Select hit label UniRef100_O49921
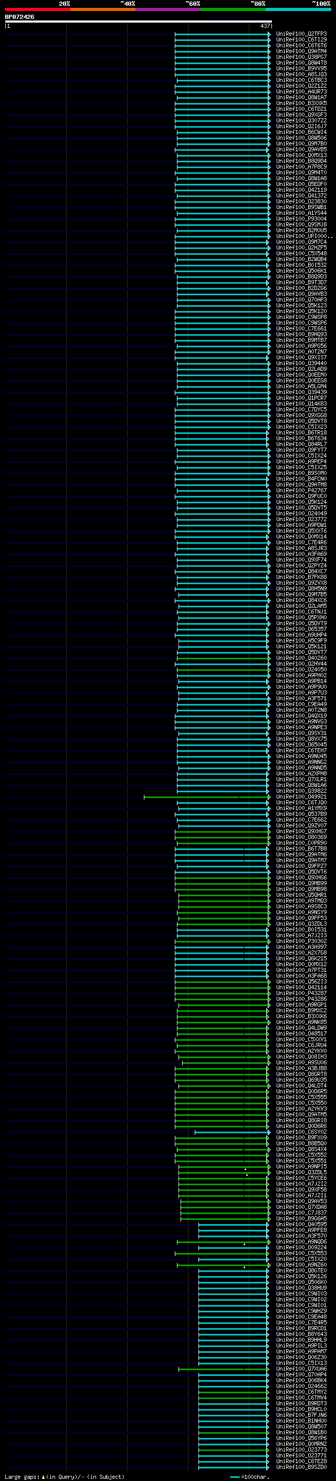 (x=301, y=796)
